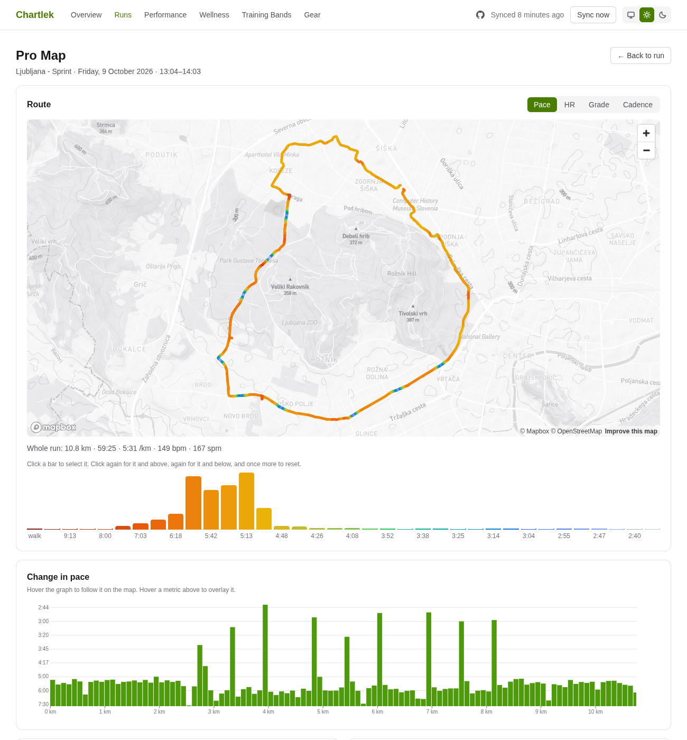
Task: Click the 'Change in pace' heading
Action: pos(58,577)
